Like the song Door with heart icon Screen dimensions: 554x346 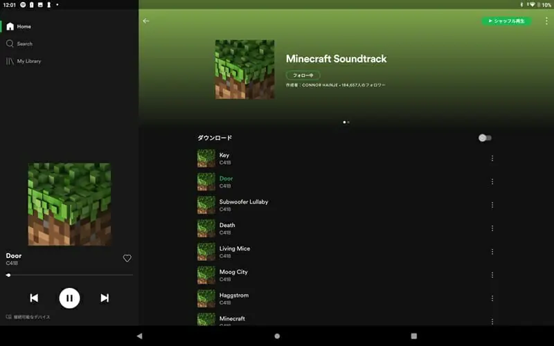point(127,258)
